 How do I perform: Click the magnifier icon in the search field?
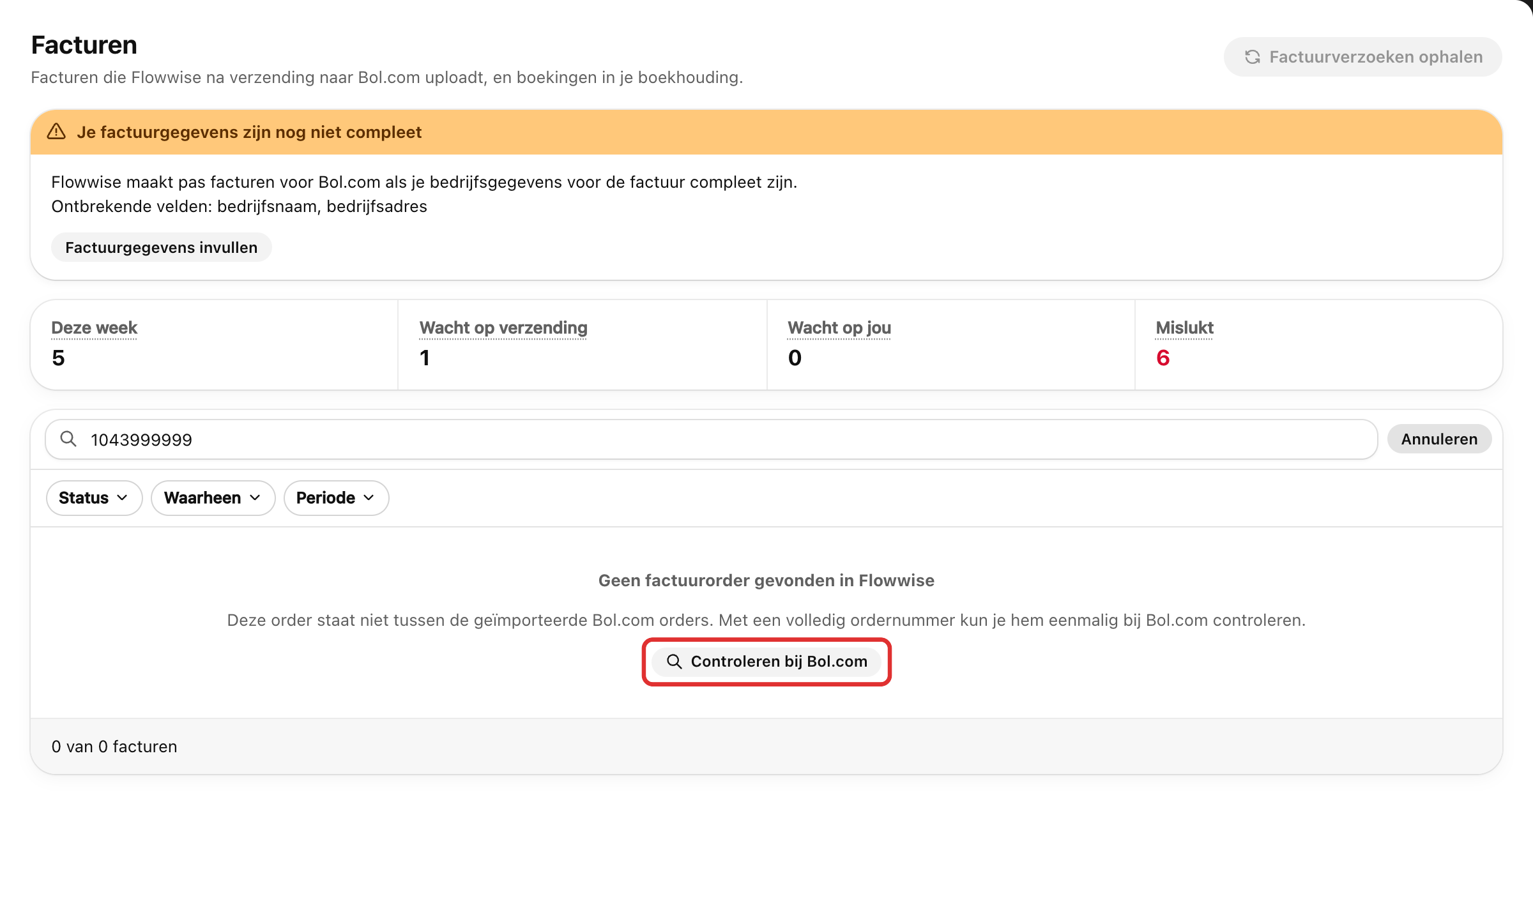tap(68, 439)
